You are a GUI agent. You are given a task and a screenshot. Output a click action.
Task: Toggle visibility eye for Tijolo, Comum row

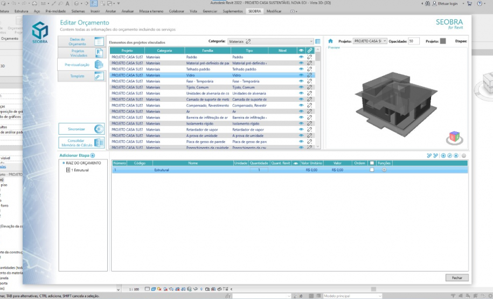click(301, 87)
